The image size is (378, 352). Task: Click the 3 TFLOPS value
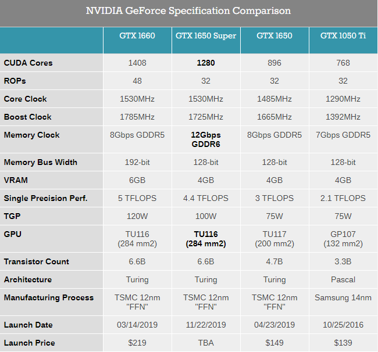(274, 198)
